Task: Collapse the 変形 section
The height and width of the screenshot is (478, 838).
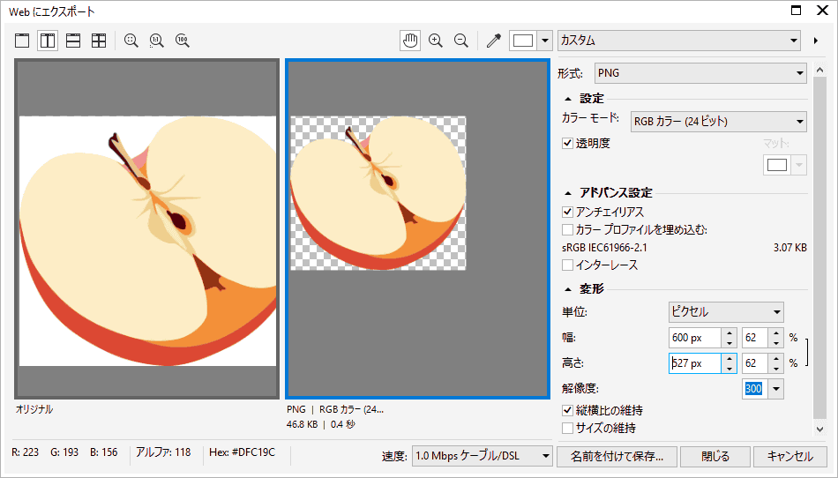Action: [568, 289]
